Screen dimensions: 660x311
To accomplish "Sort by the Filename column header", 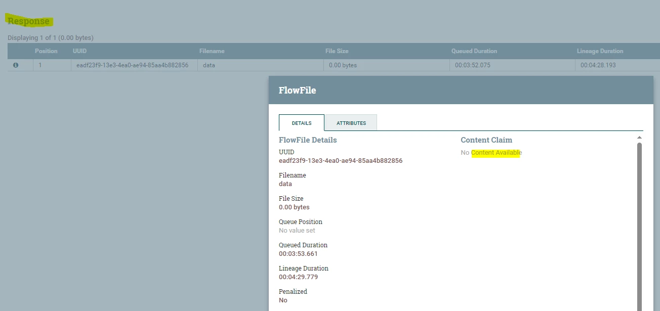I will pyautogui.click(x=212, y=51).
